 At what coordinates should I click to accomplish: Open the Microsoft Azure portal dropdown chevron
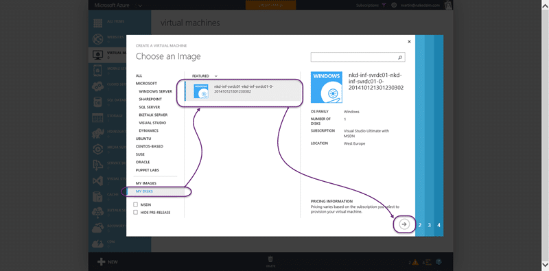point(140,5)
